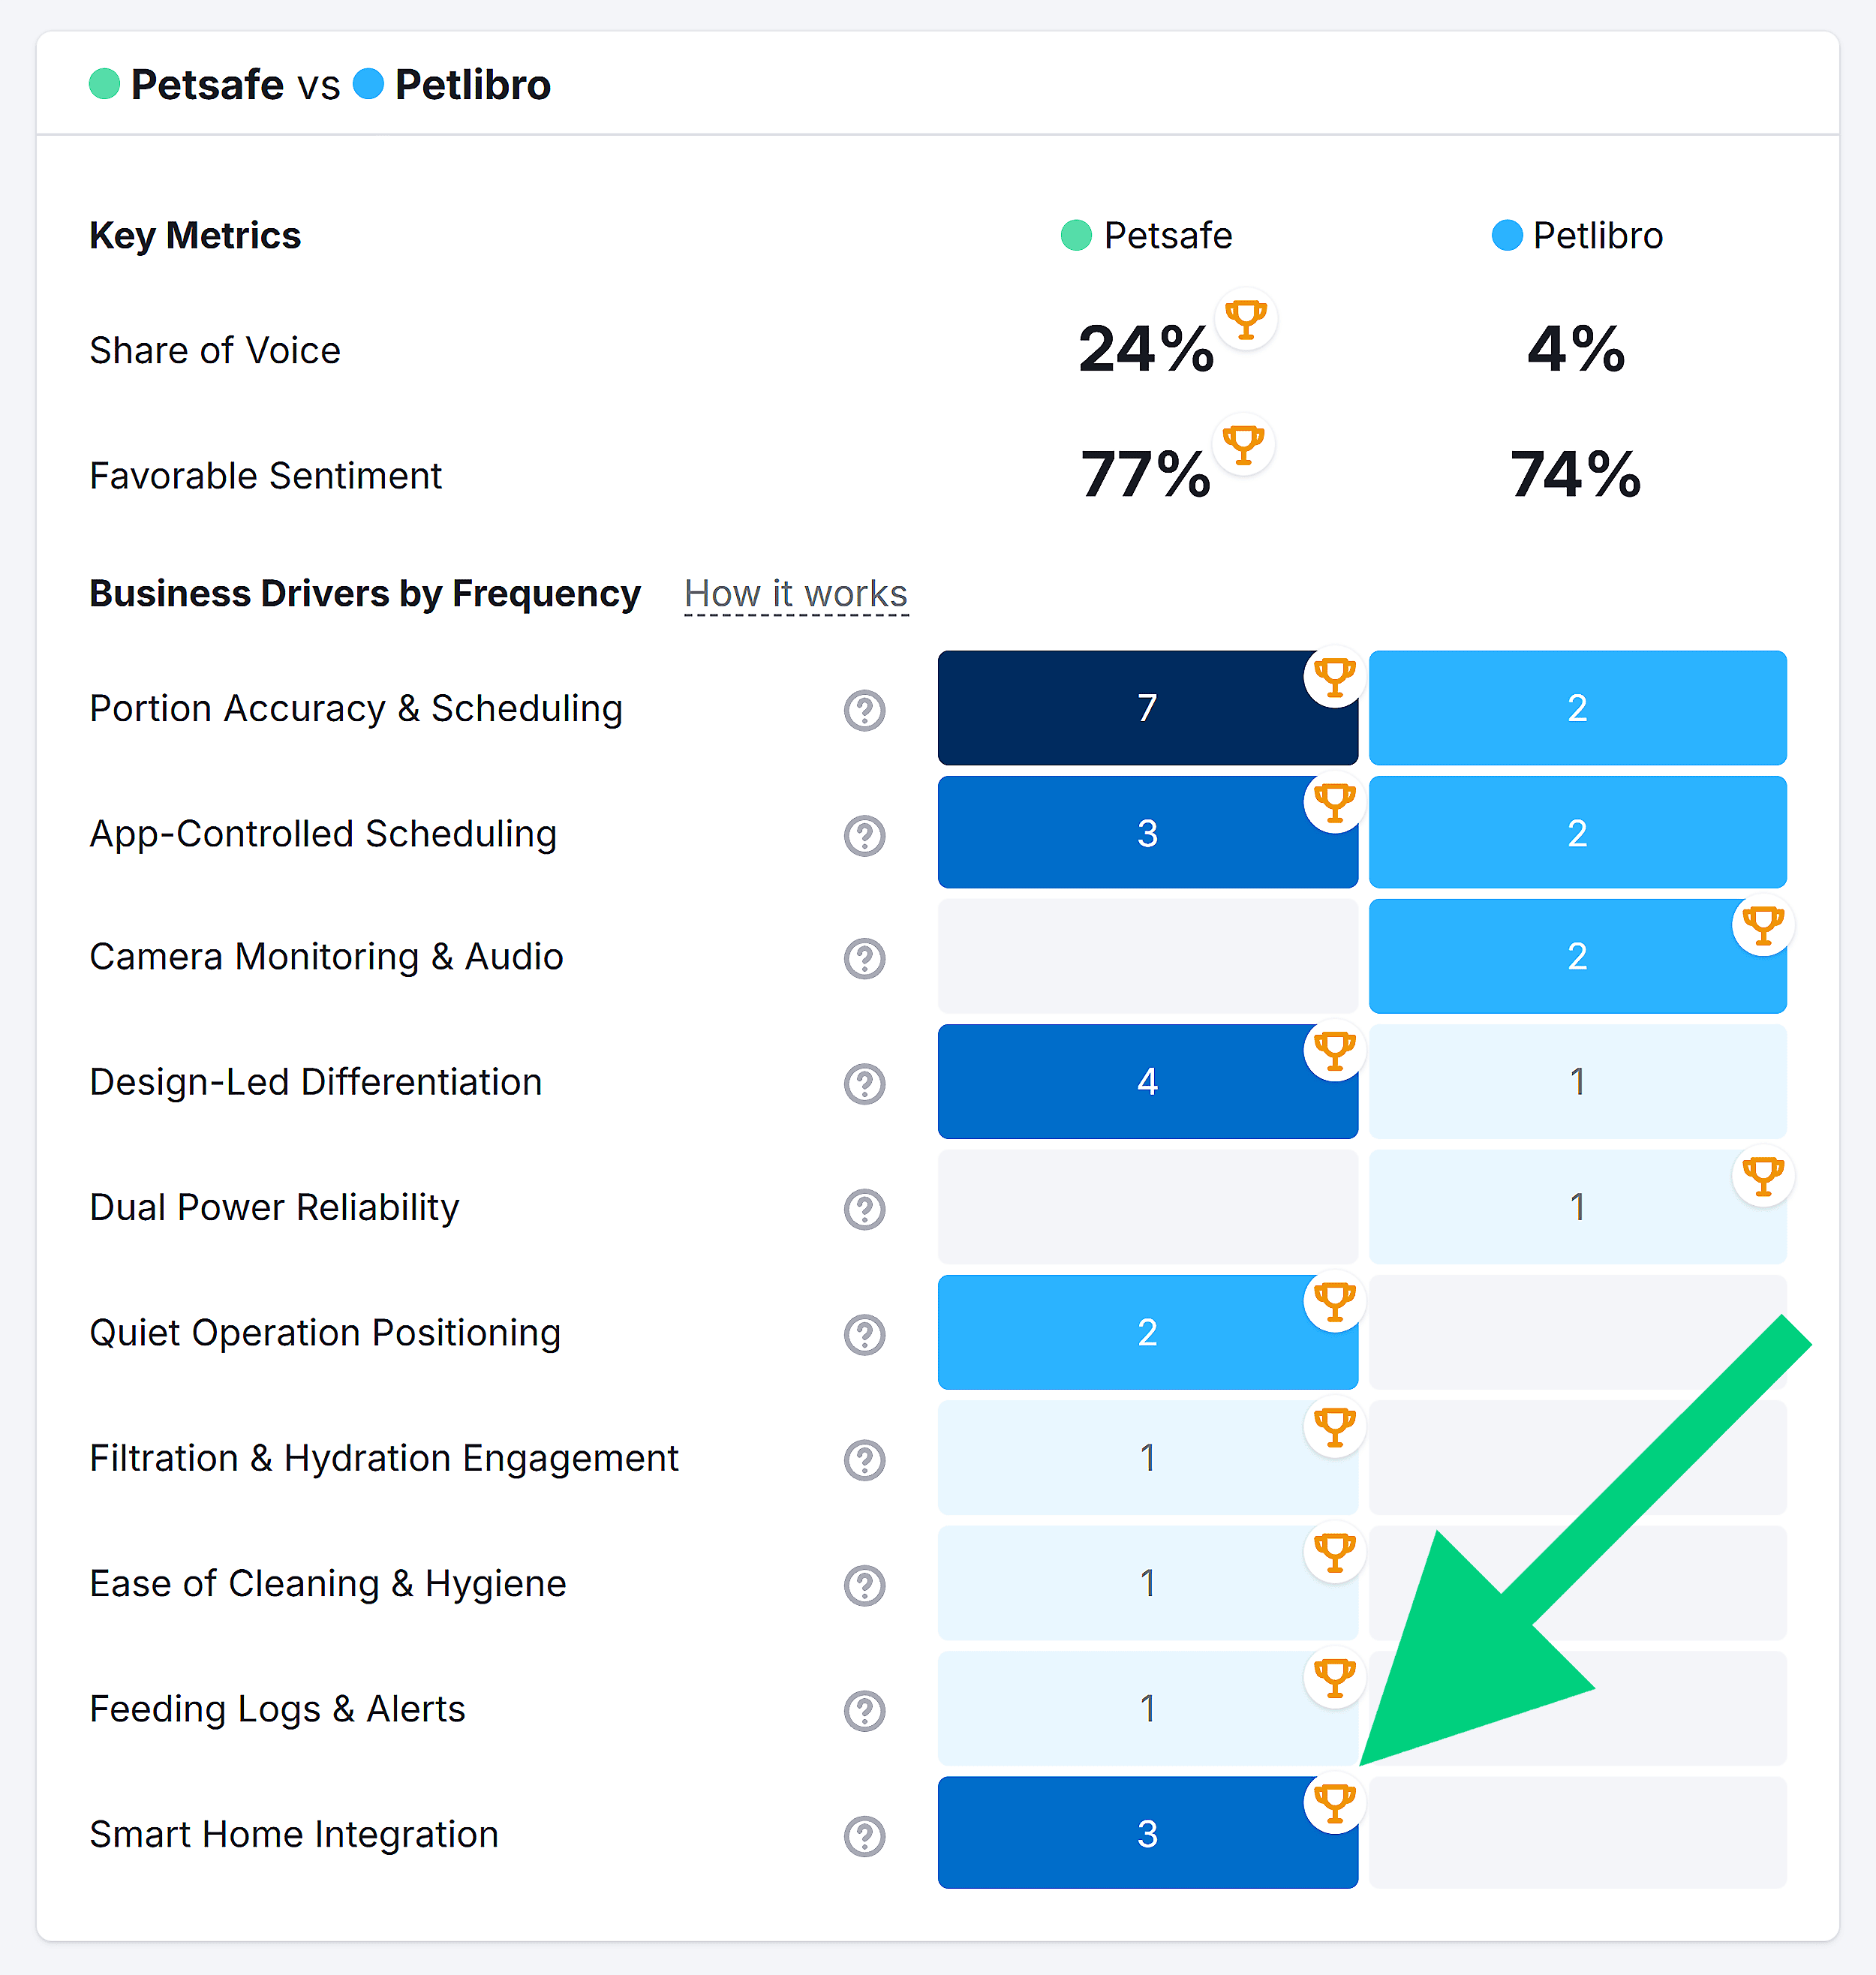Click the trophy on Portion Accuracy & Scheduling bar
Viewport: 1876px width, 1975px height.
coord(1334,677)
